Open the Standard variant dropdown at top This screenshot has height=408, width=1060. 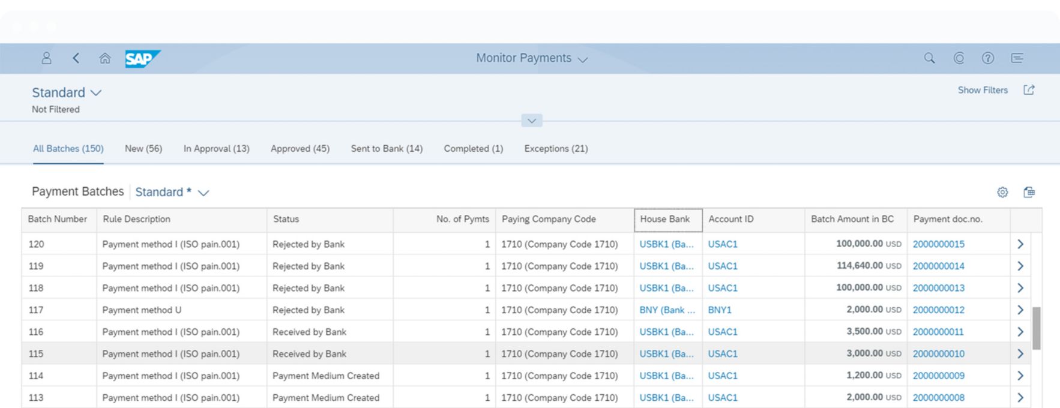96,93
